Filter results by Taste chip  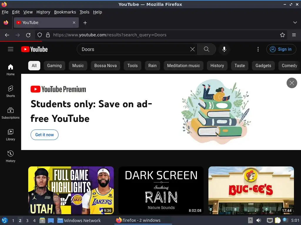[x=240, y=66]
